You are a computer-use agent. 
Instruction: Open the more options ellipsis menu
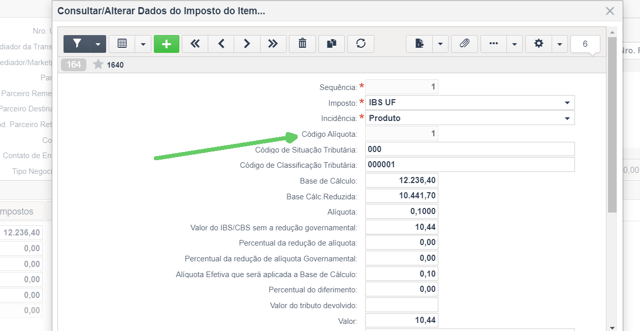point(493,44)
